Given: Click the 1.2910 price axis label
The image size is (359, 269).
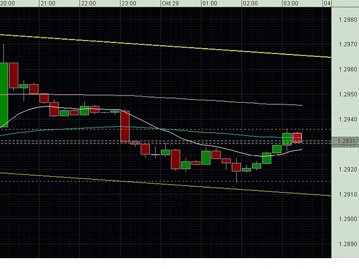Looking at the screenshot, I should [x=348, y=194].
